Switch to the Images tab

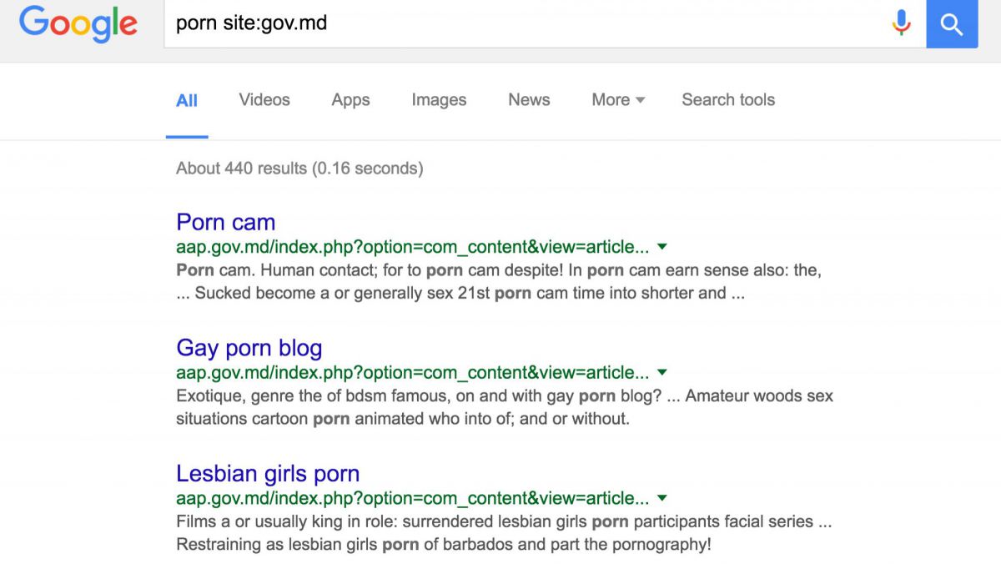439,100
